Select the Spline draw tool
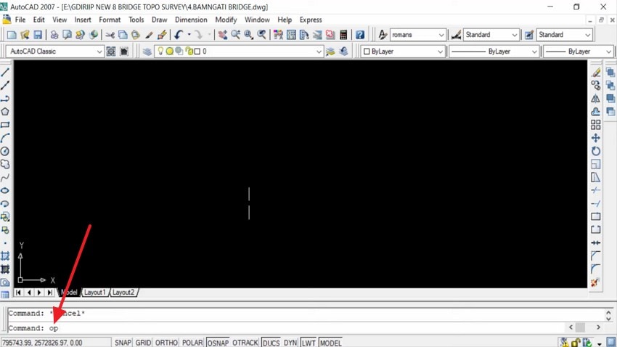Screen dimensions: 617x347 click(5, 177)
